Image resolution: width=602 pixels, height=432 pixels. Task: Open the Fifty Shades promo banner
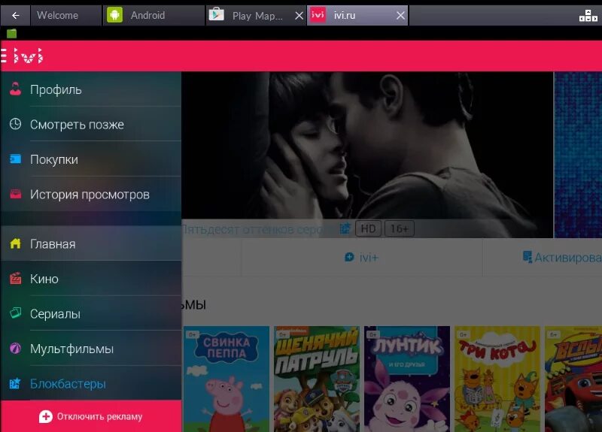click(367, 155)
